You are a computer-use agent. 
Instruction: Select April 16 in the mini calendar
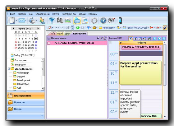36,42
